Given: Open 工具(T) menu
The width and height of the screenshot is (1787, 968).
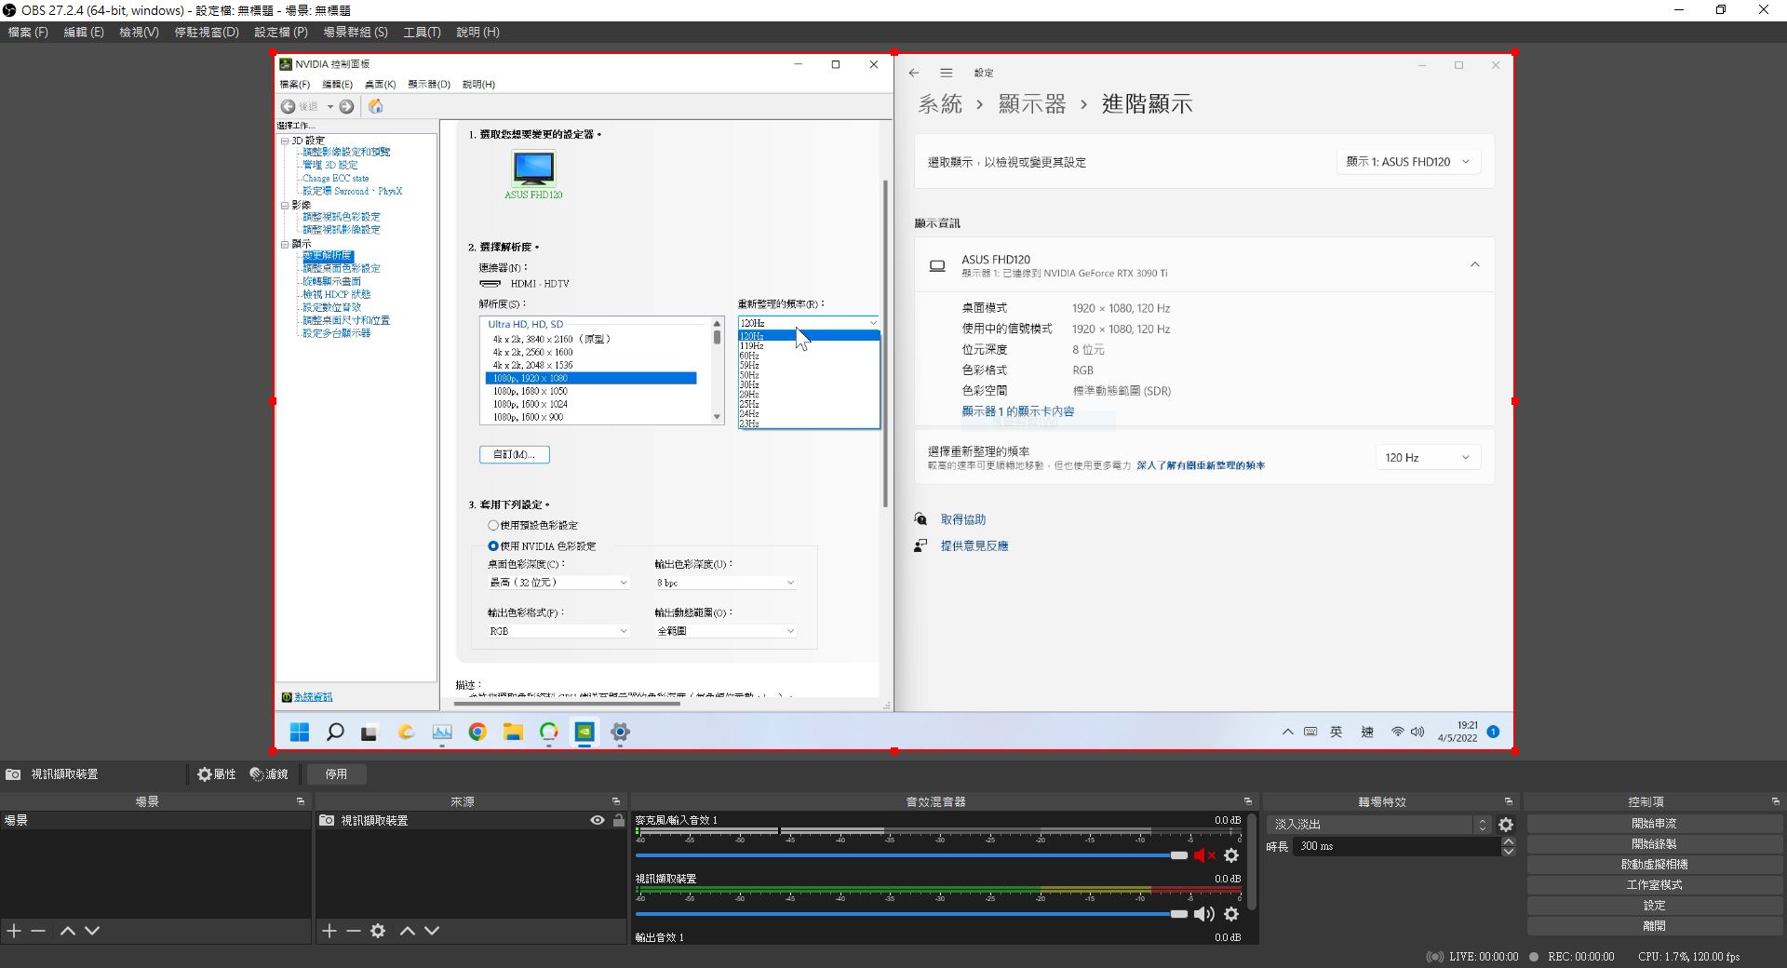Looking at the screenshot, I should (x=422, y=32).
